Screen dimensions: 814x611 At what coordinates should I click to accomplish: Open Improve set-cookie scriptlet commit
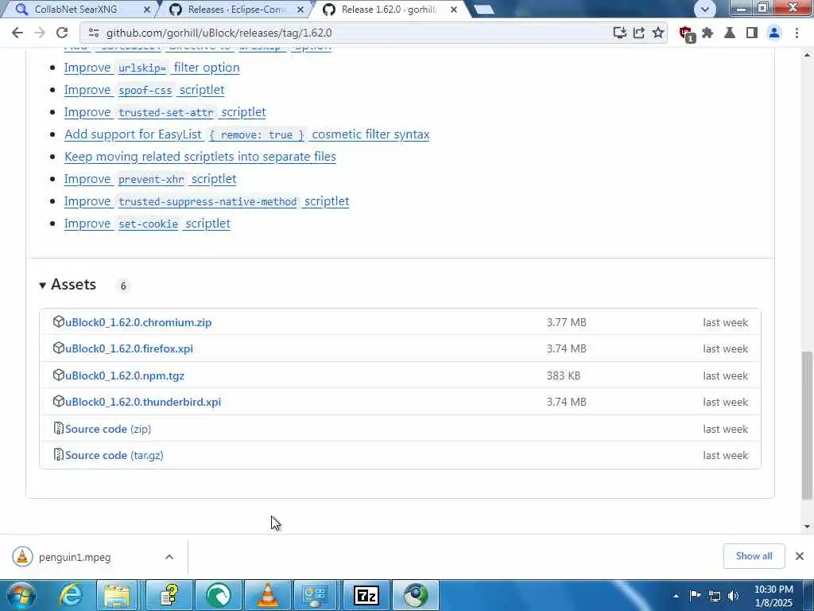(147, 224)
